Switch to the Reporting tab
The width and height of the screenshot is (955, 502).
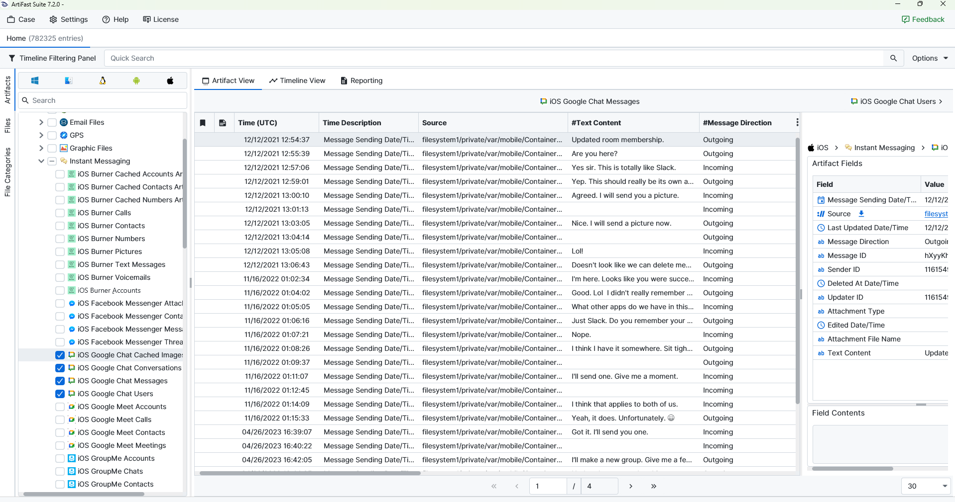point(361,81)
